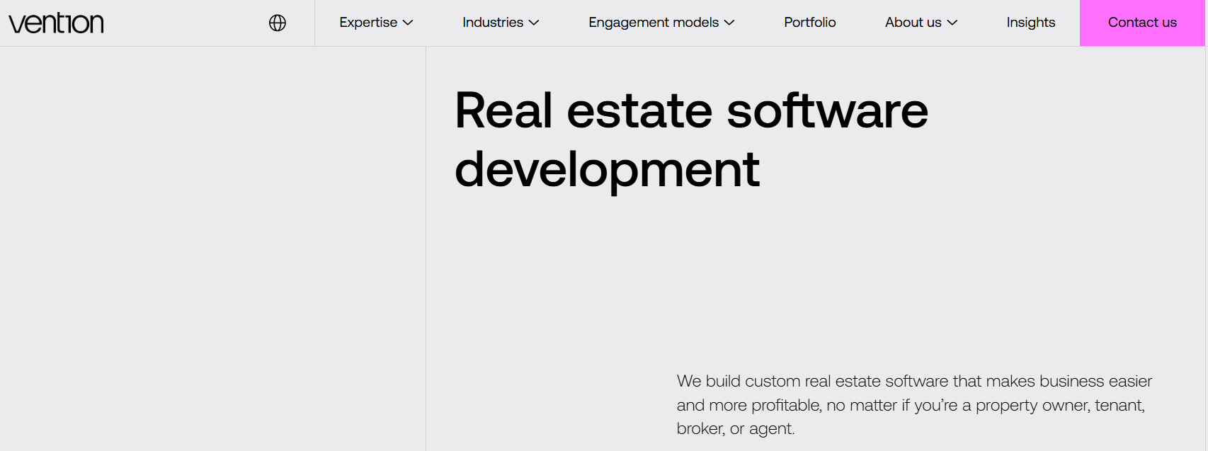This screenshot has width=1208, height=451.
Task: Click the pink Contact us button
Action: click(1142, 23)
